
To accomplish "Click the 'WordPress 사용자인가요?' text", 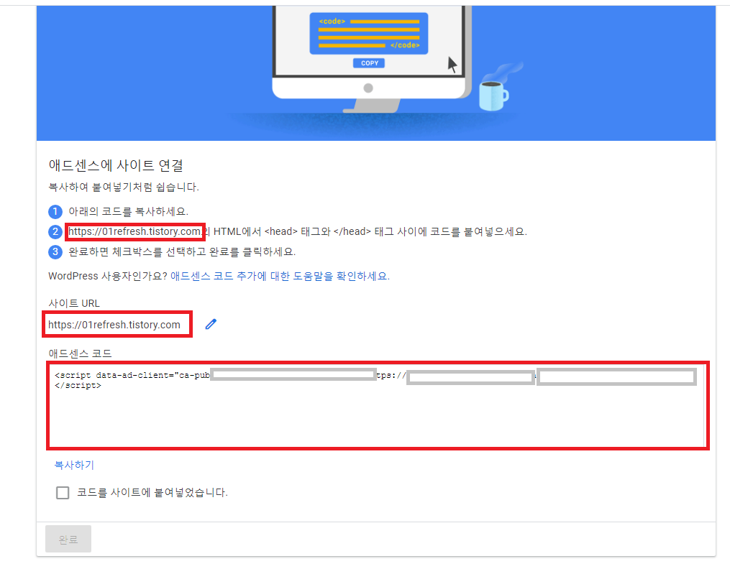I will [x=108, y=276].
